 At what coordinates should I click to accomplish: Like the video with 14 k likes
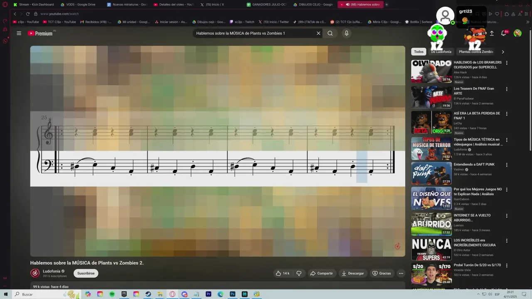point(283,273)
